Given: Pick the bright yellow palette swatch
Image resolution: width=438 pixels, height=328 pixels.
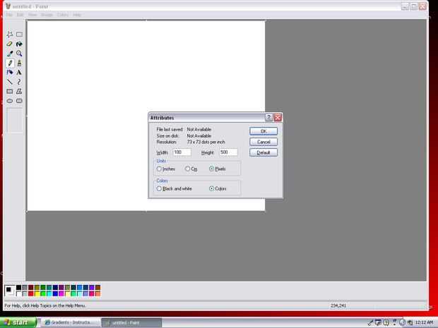Looking at the screenshot, I should [x=37, y=293].
